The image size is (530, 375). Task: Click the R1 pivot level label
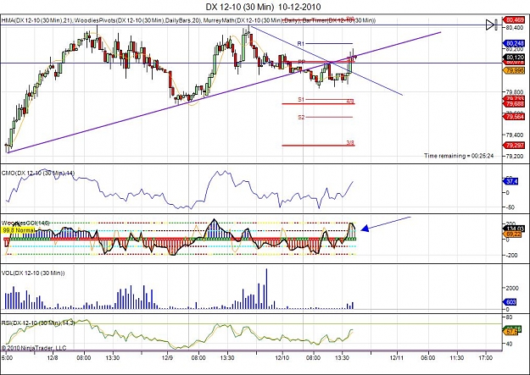pos(301,43)
